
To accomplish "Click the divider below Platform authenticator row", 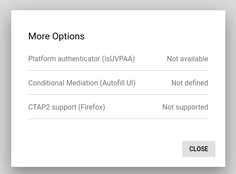I will pyautogui.click(x=118, y=70).
